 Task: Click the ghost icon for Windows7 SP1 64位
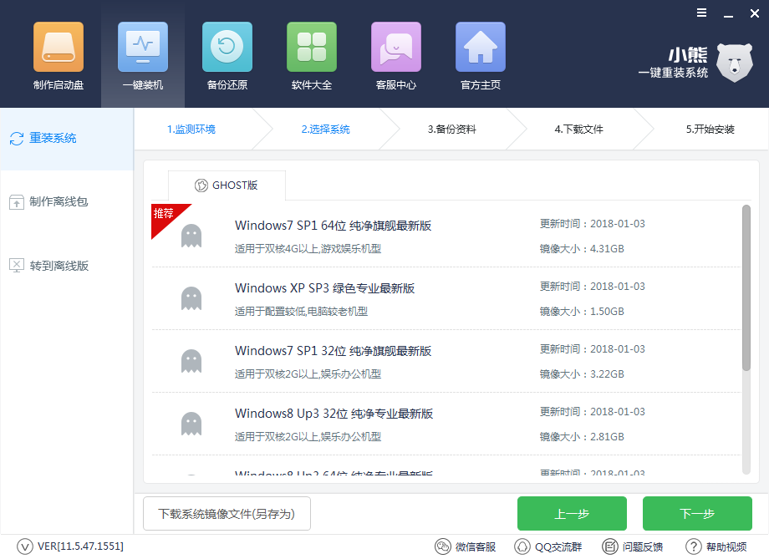point(191,236)
